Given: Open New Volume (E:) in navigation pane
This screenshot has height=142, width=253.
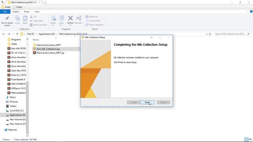Looking at the screenshot, I should pyautogui.click(x=16, y=120).
